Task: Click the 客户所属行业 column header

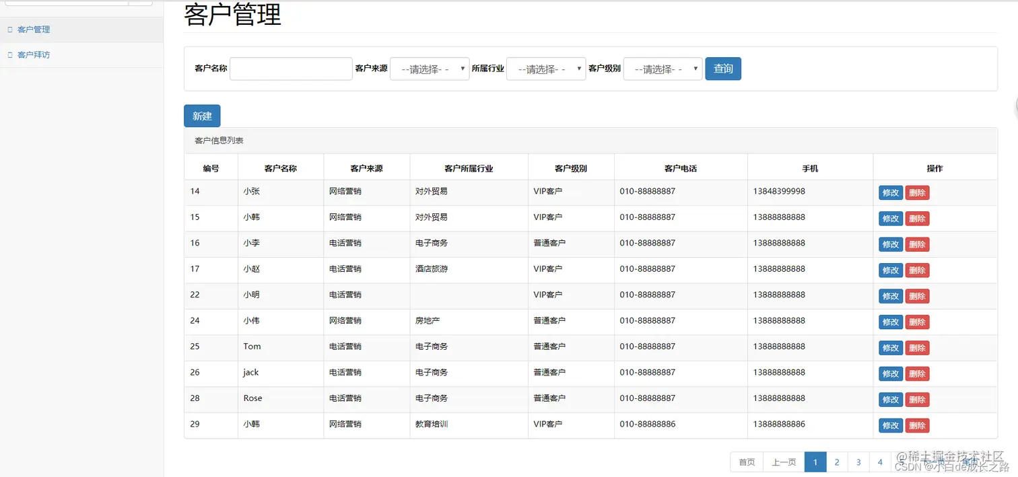Action: click(x=469, y=168)
